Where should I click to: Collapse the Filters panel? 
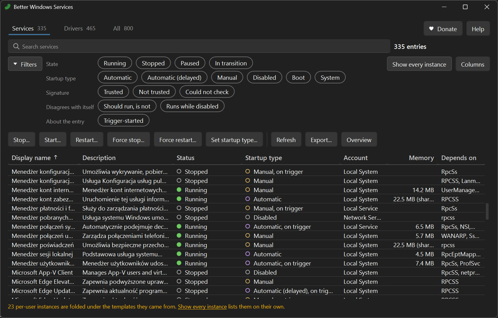point(25,64)
